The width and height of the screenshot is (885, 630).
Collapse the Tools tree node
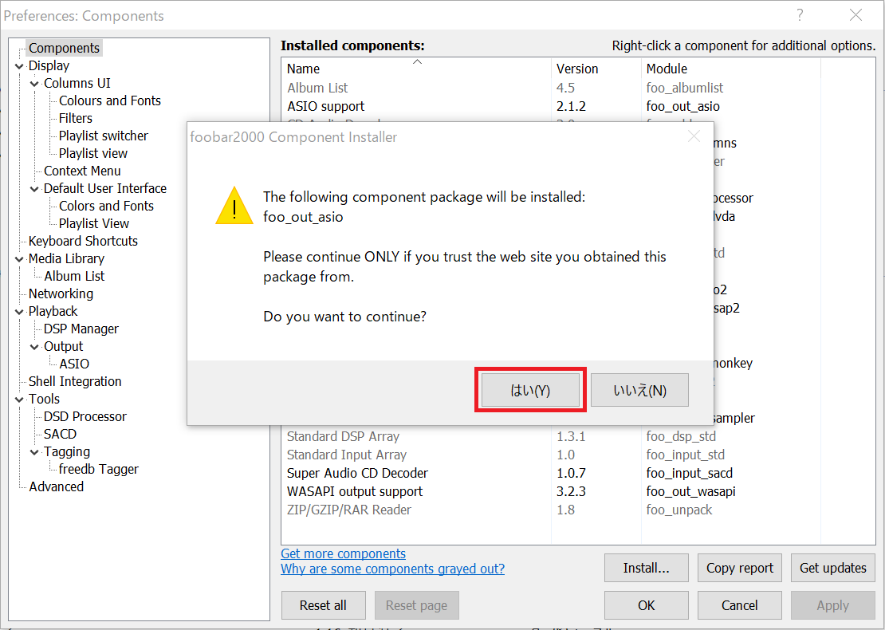[20, 399]
